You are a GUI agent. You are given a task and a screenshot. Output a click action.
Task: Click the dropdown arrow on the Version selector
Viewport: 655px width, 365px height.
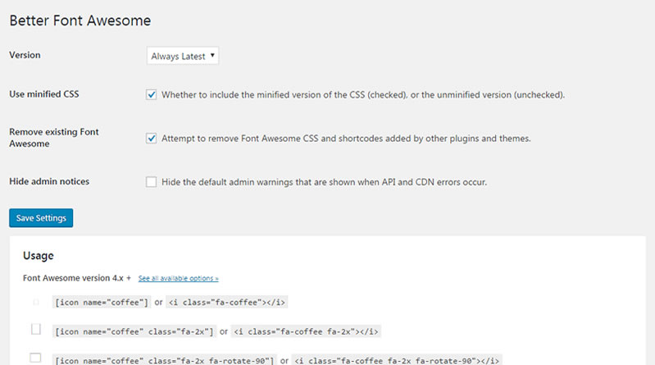[x=212, y=55]
